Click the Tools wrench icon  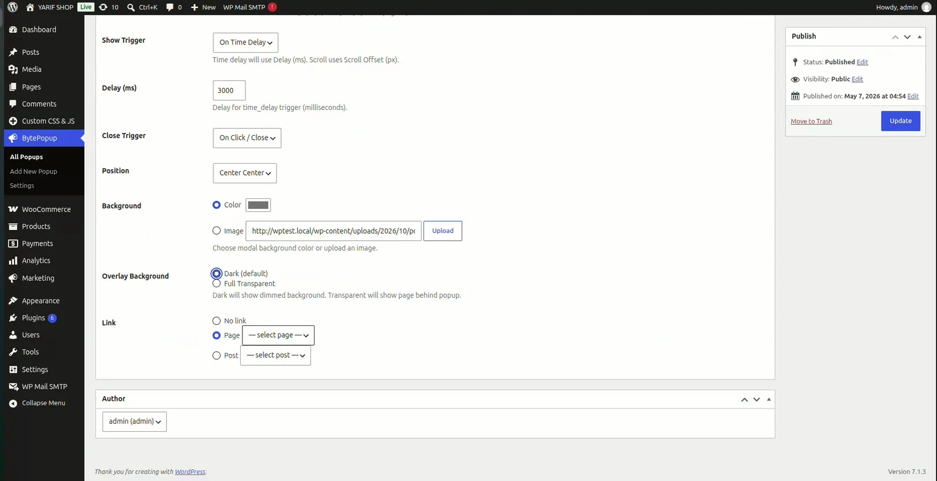[x=13, y=352]
